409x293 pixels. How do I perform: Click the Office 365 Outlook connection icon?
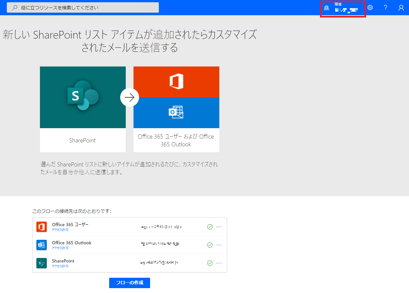[x=42, y=245]
